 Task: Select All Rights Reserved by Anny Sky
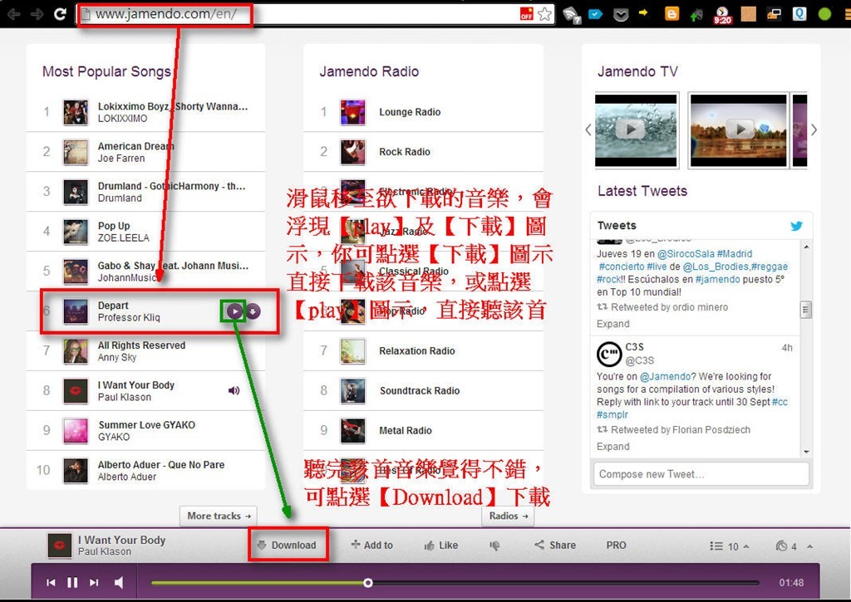[x=145, y=351]
